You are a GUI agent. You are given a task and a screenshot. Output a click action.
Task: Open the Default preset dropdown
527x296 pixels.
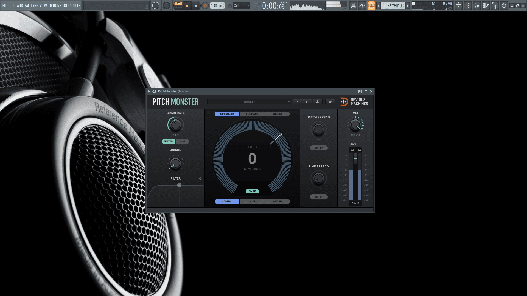point(249,102)
